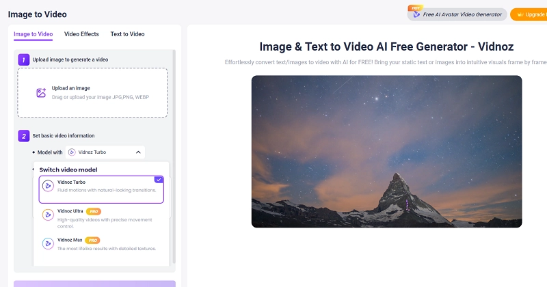This screenshot has width=547, height=287.
Task: Choose the Vidnoz Max video model
Action: pos(101,244)
